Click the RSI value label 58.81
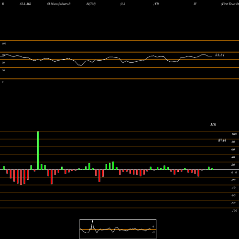The width and height of the screenshot is (239, 239). 220,55
